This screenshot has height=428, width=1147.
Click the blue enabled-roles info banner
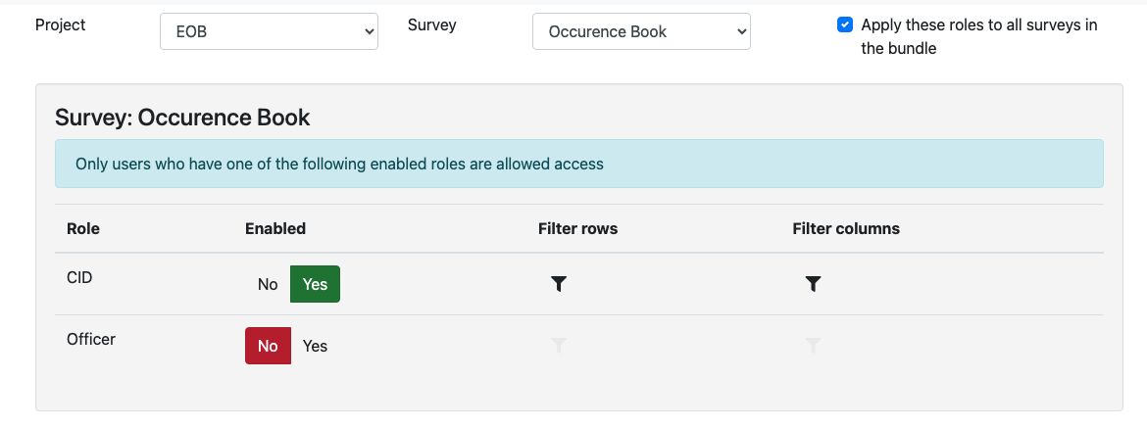578,164
